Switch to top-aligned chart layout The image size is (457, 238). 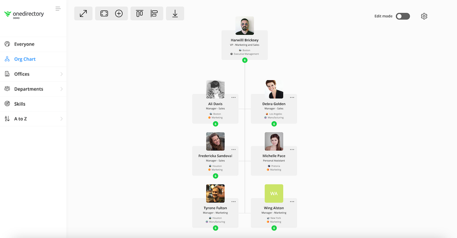(x=139, y=14)
